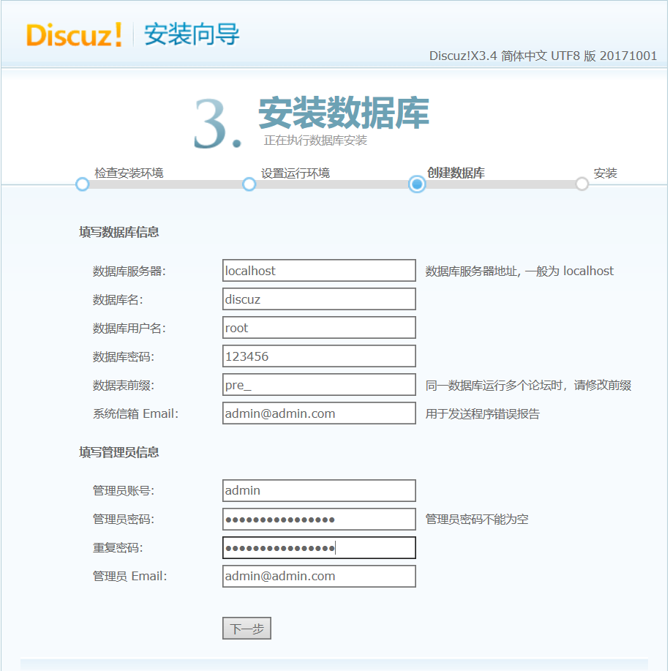Viewport: 670px width, 671px height.
Task: Click the 数据库名: label
Action: tap(118, 299)
